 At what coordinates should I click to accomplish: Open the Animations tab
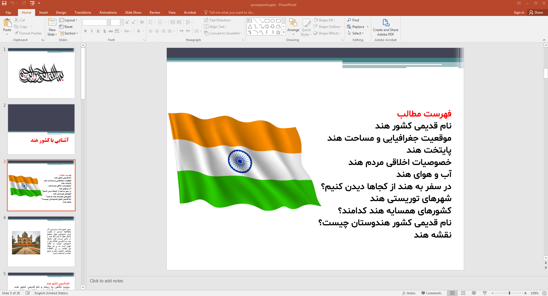pos(108,13)
